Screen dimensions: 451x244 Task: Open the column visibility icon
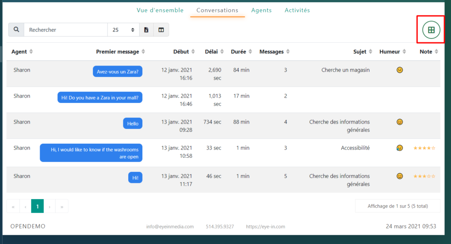[161, 30]
